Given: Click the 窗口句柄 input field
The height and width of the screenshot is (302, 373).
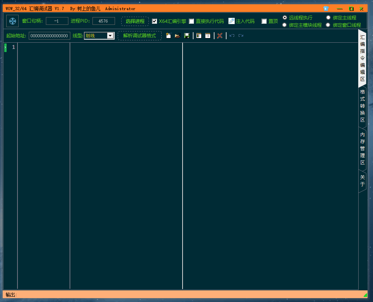Looking at the screenshot, I should (57, 21).
